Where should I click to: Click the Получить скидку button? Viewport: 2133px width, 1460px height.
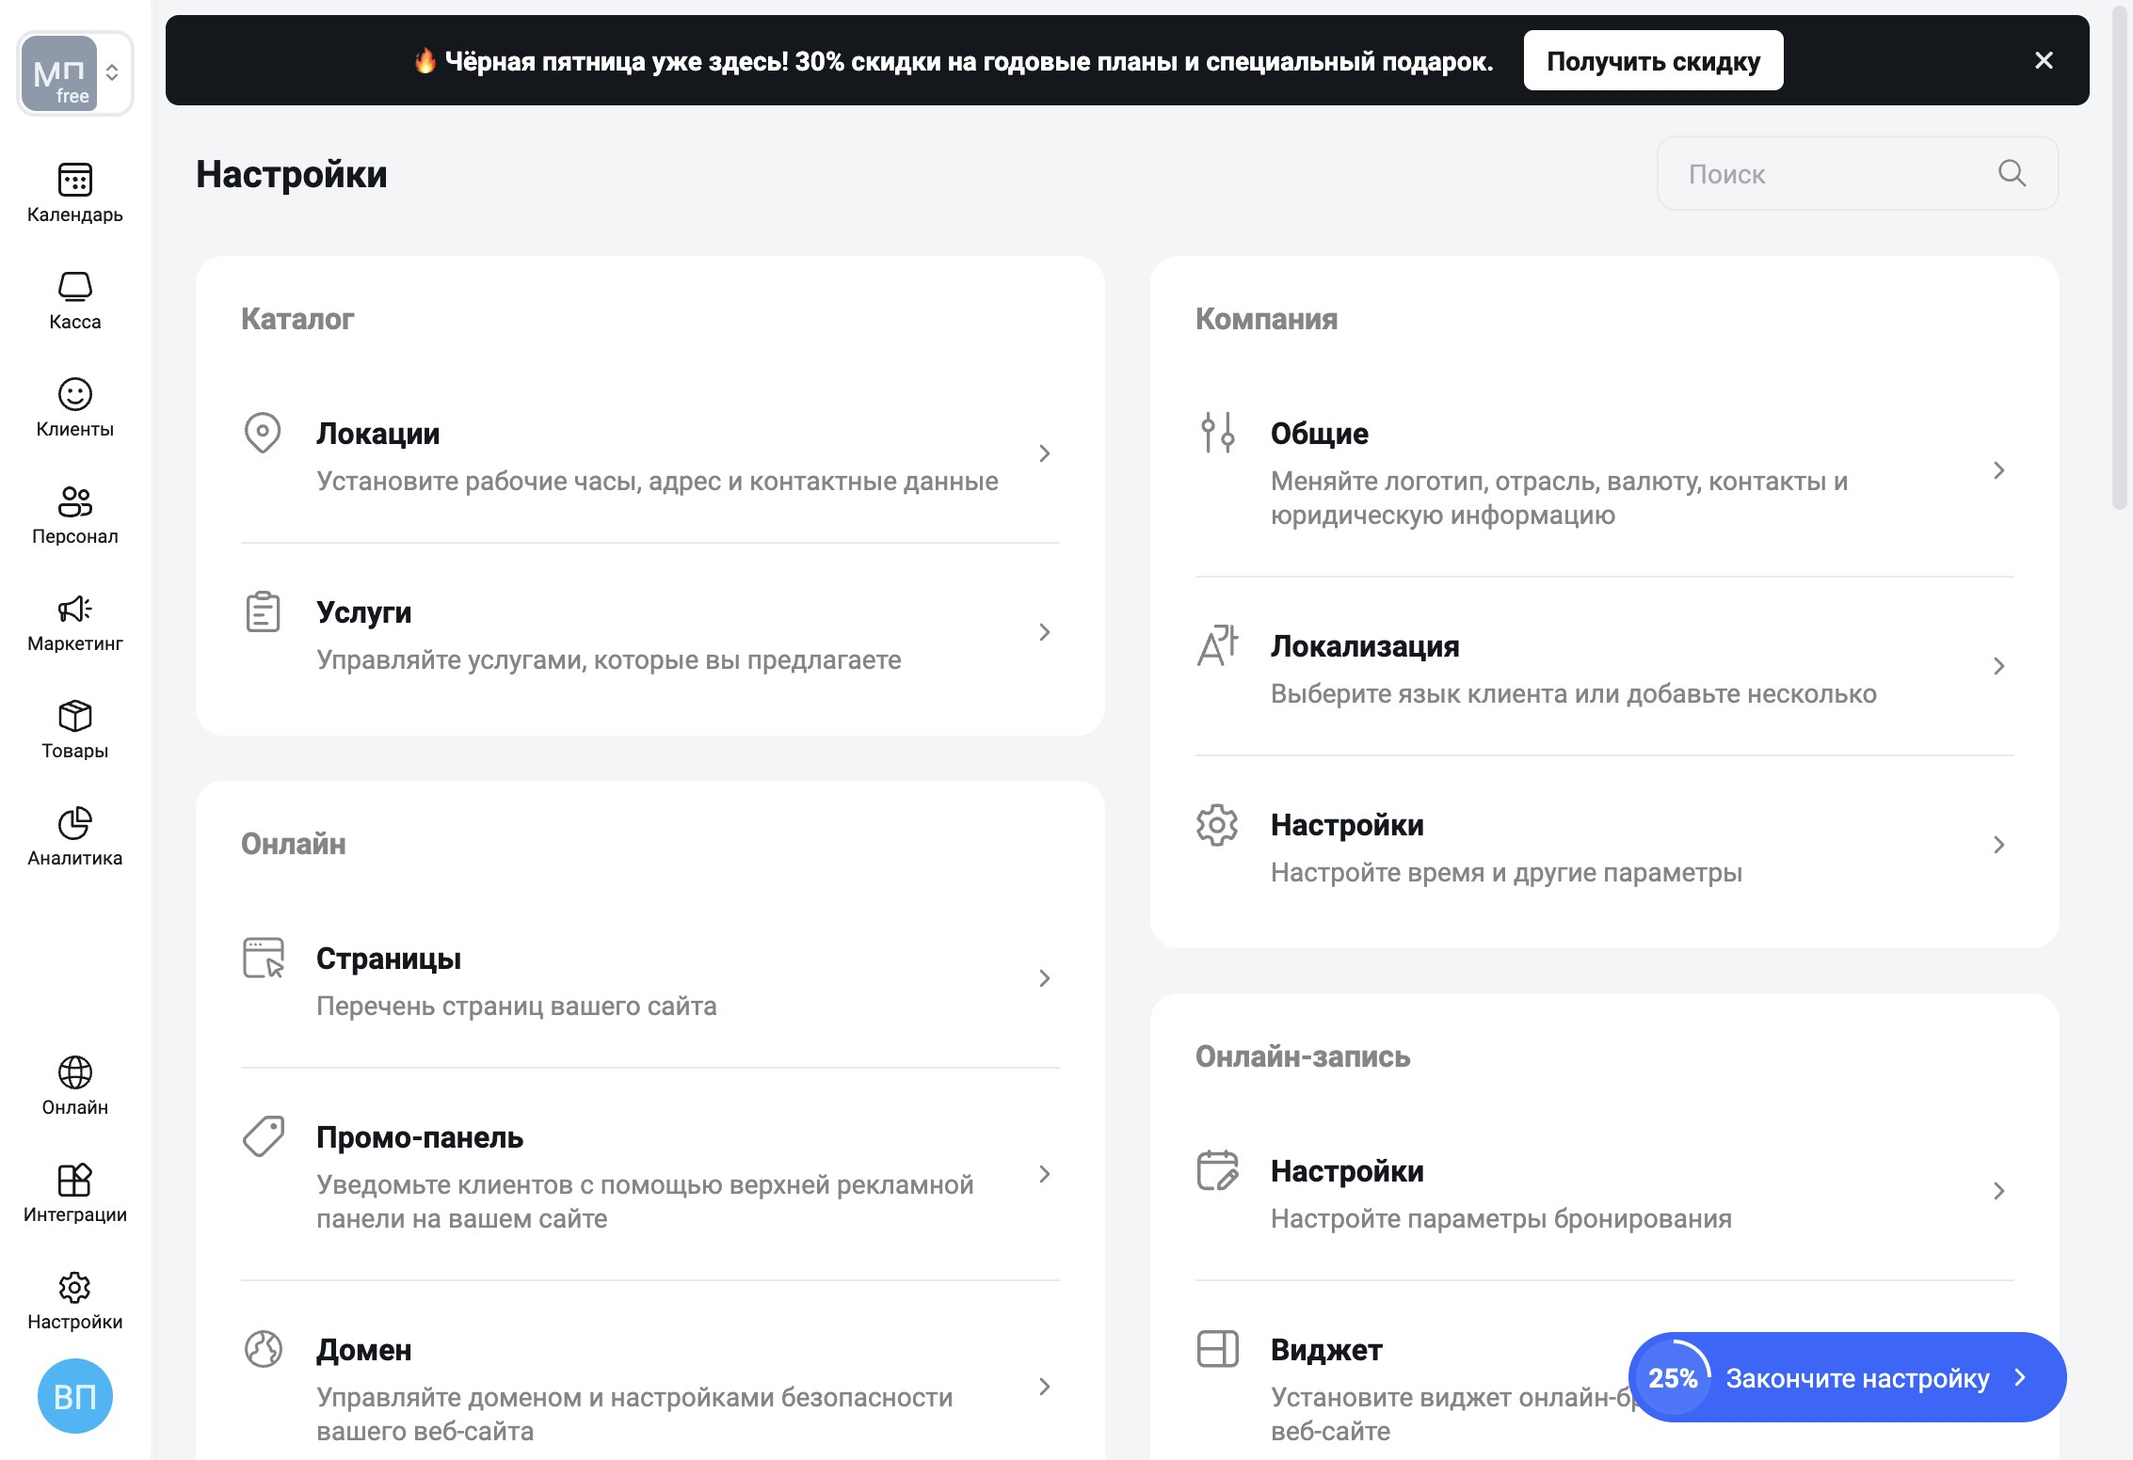point(1653,61)
